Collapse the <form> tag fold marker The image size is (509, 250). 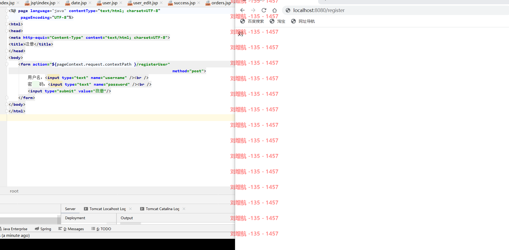click(x=7, y=64)
